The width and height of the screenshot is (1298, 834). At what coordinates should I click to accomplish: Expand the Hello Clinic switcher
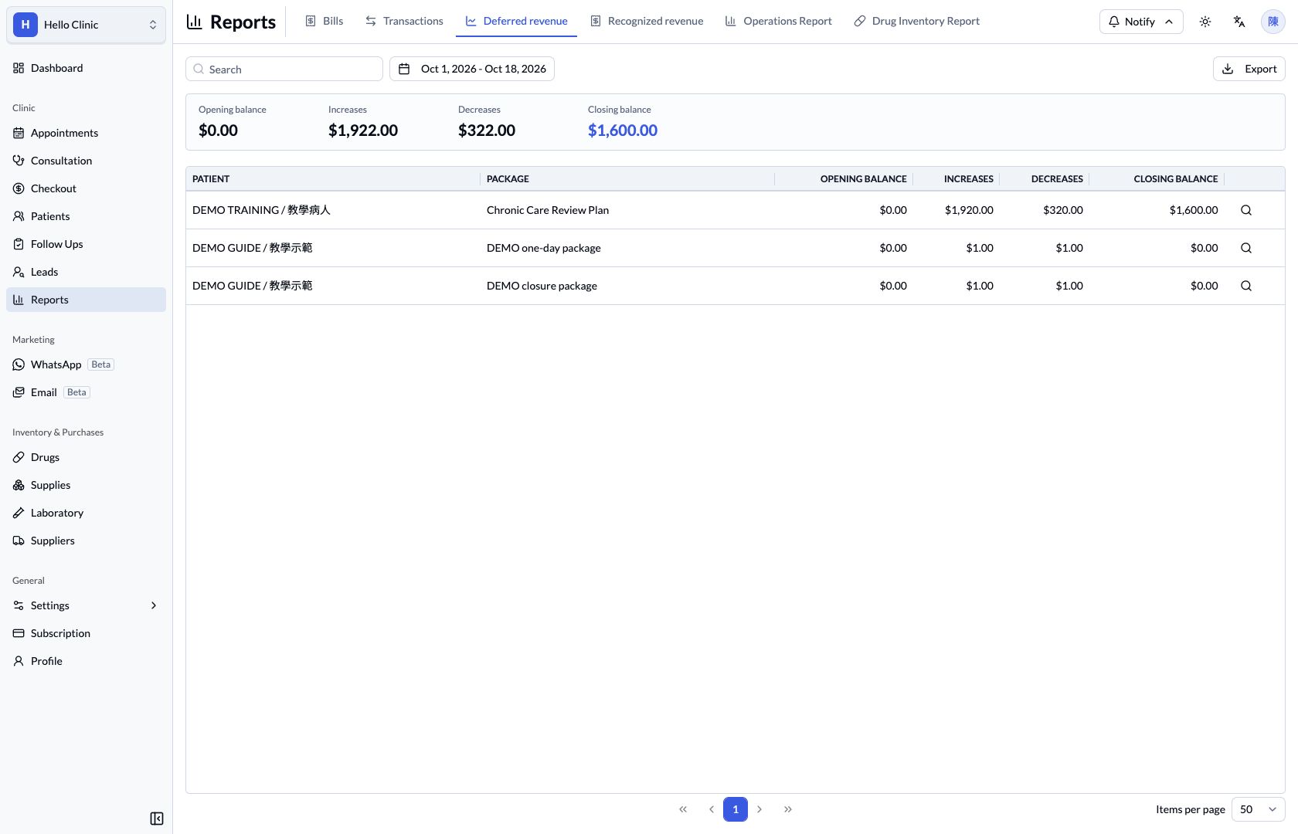(x=86, y=25)
